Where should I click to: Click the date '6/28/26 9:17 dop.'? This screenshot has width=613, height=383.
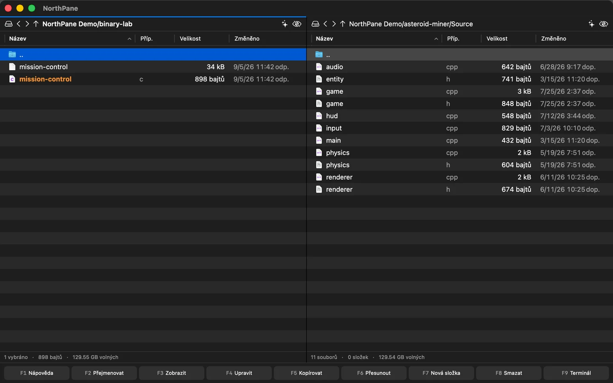[568, 67]
